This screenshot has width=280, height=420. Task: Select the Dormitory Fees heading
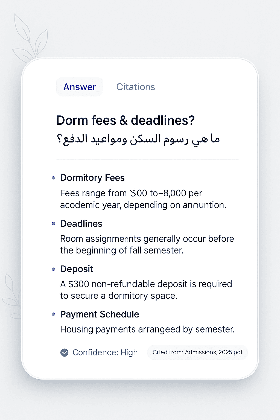pos(92,178)
